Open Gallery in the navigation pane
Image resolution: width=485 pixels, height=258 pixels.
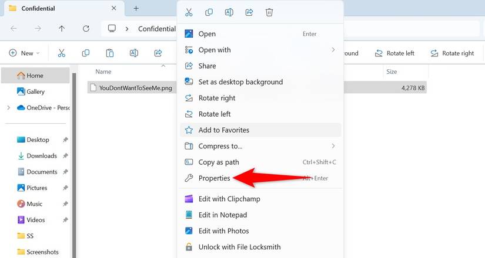point(35,91)
